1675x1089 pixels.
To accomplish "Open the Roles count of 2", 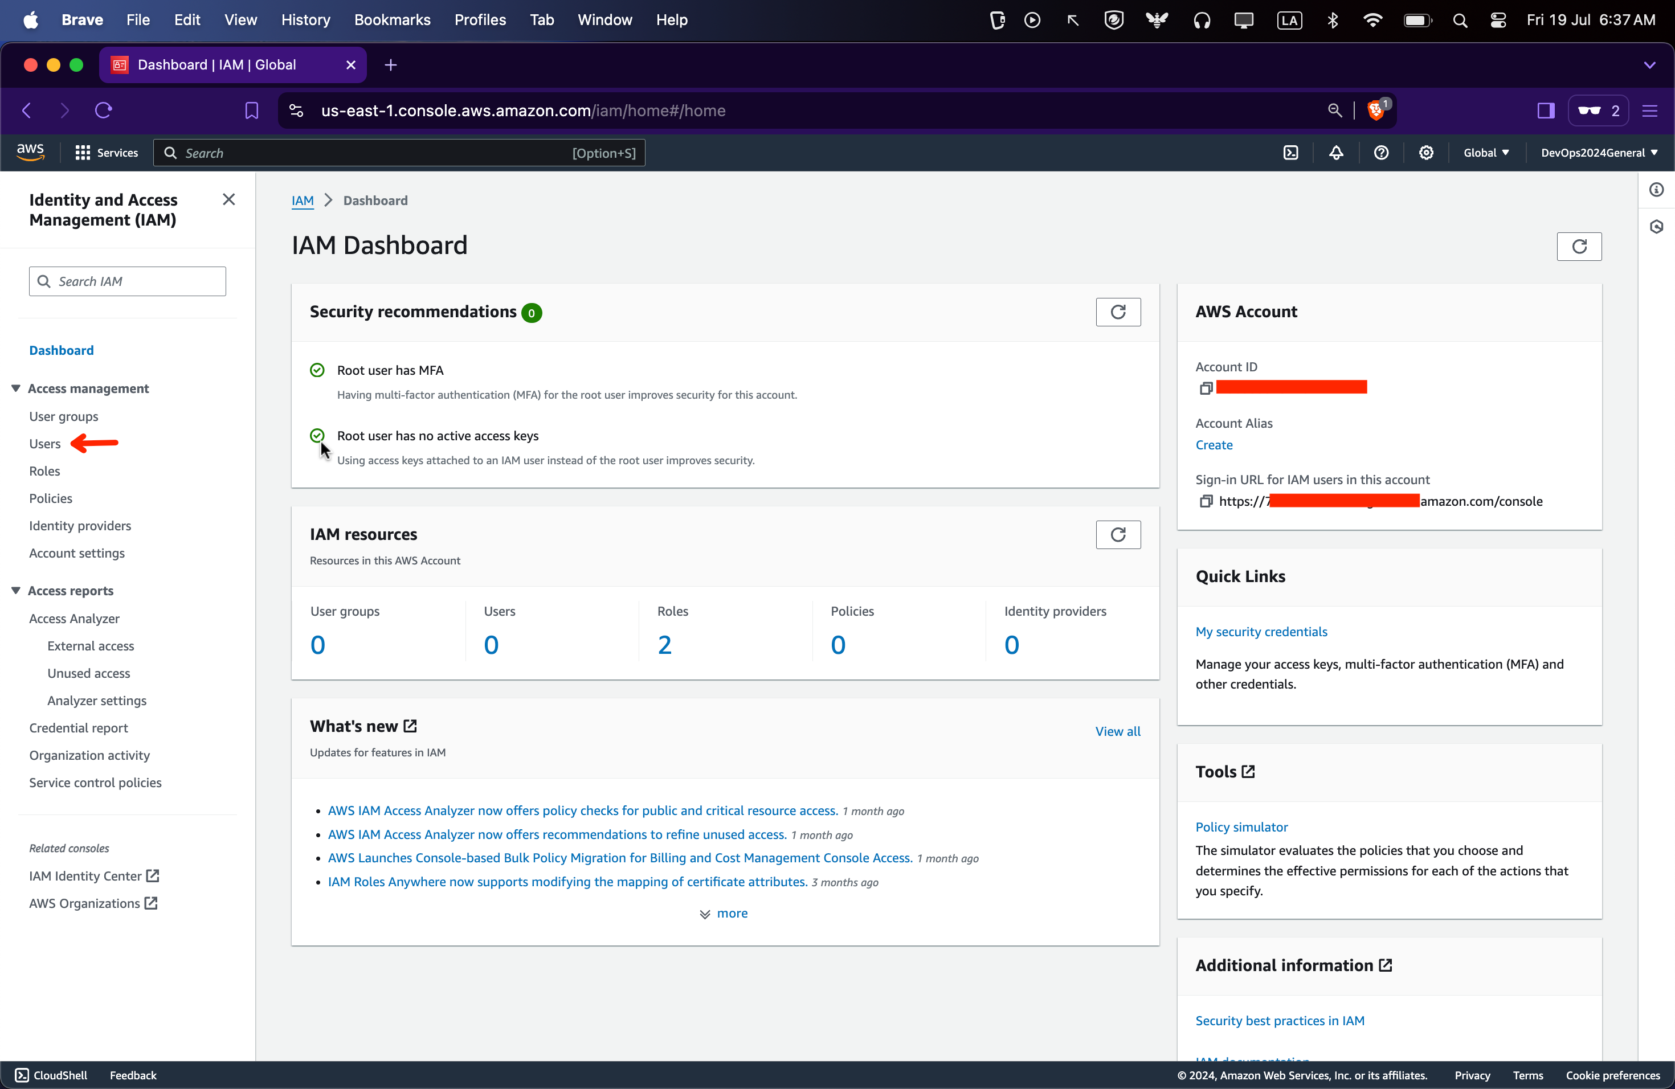I will (664, 644).
